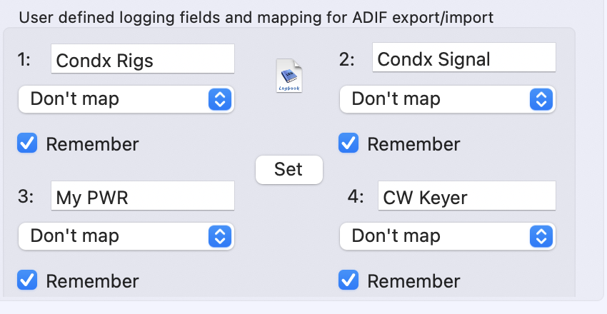Toggle Remember checkbox under Condx Rigs field
The width and height of the screenshot is (607, 314).
[x=28, y=144]
